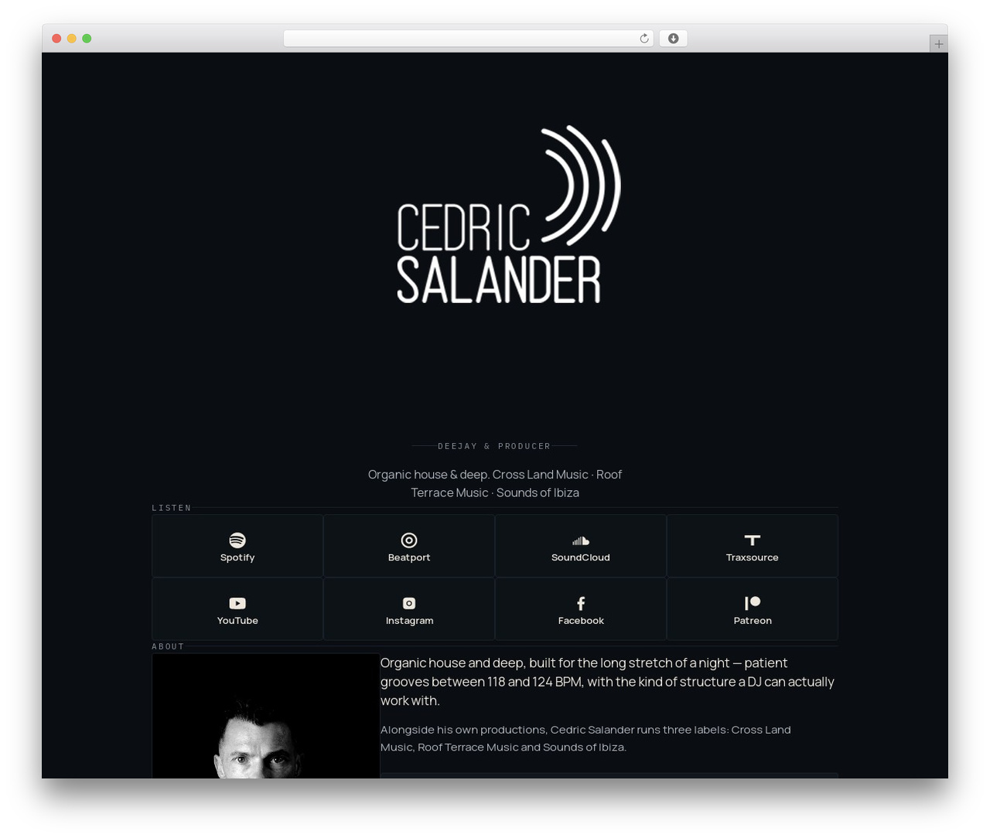Image resolution: width=990 pixels, height=838 pixels.
Task: Open the YouTube play icon
Action: point(237,603)
